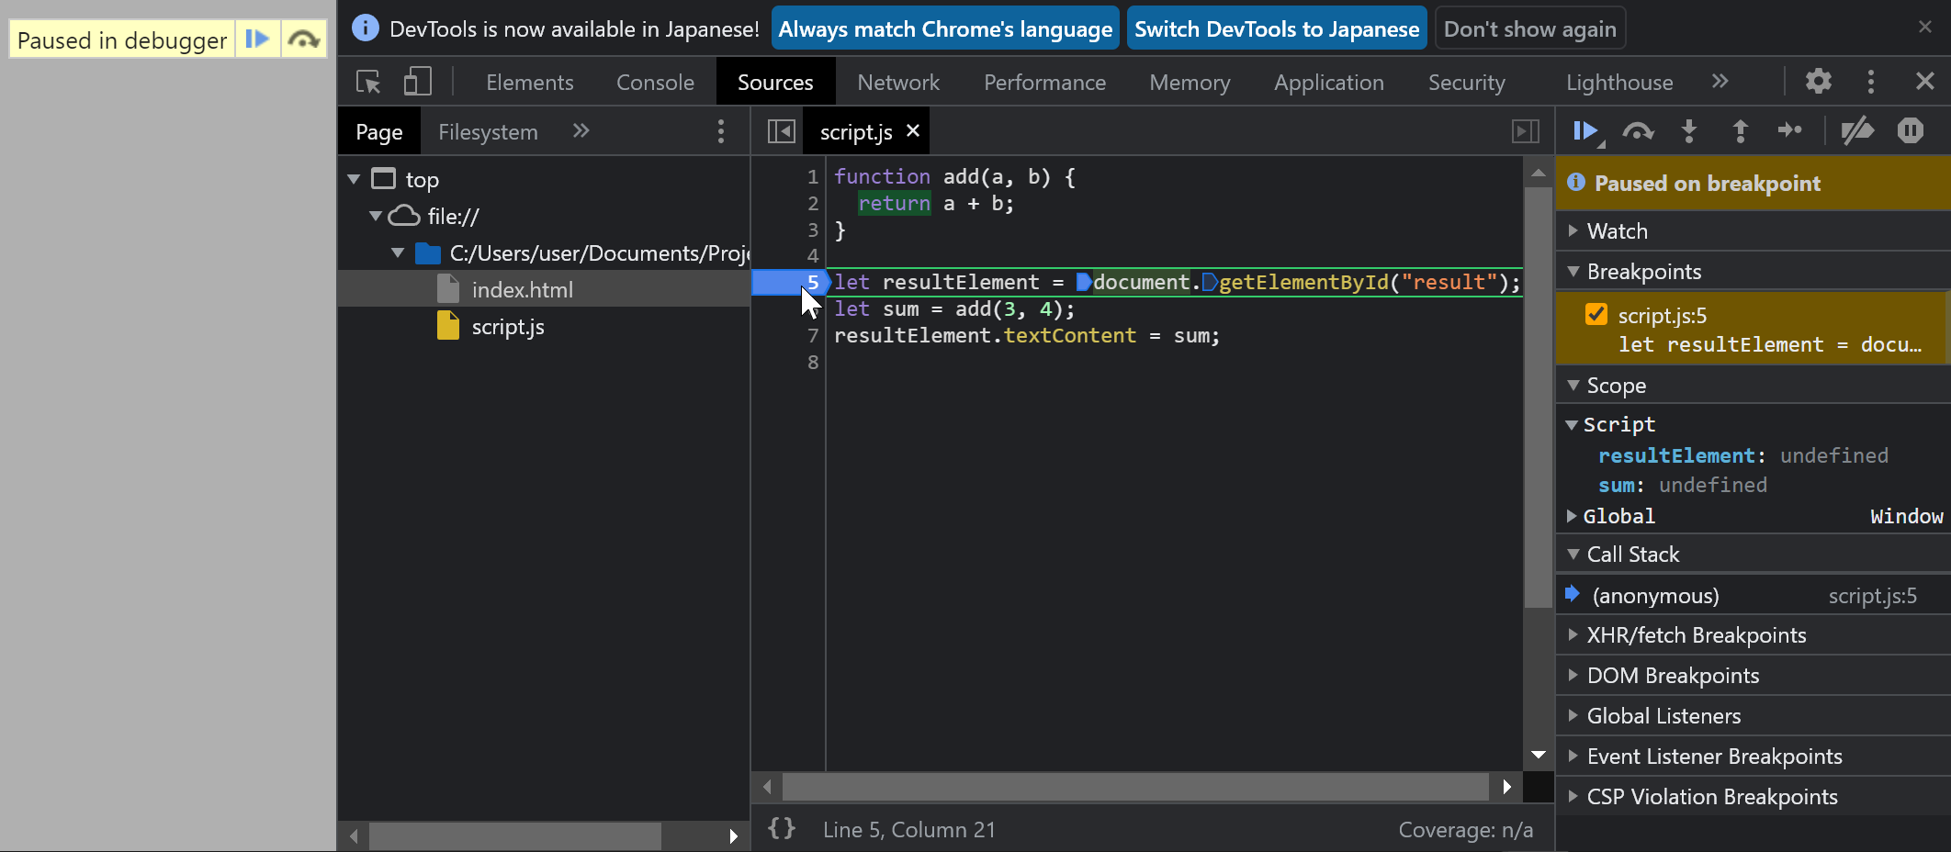Click the code editor horizontal scrollbar

[1134, 787]
